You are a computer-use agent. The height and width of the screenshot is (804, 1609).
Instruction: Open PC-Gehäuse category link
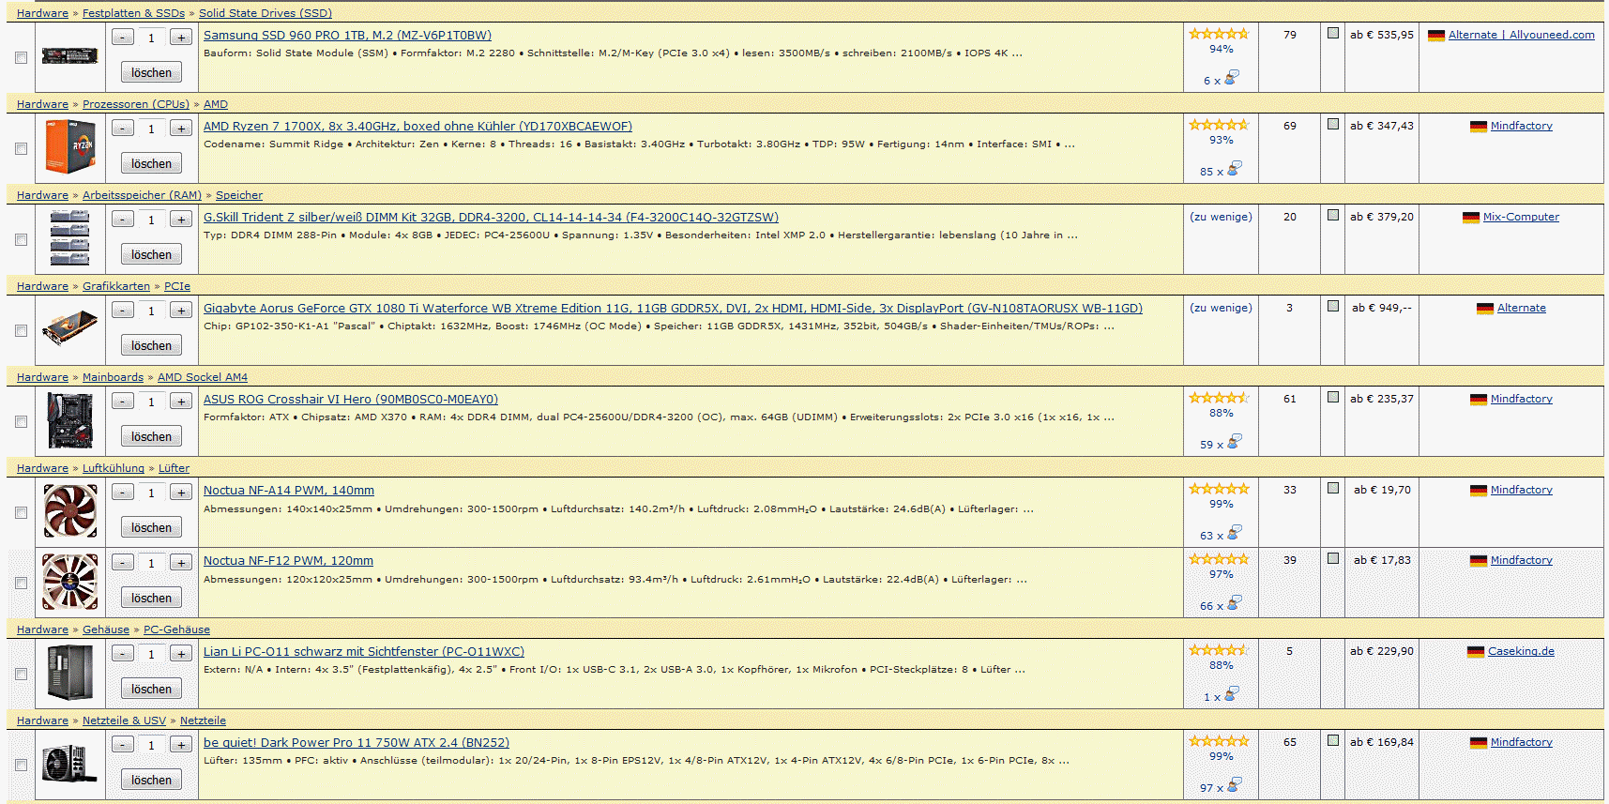click(x=176, y=630)
